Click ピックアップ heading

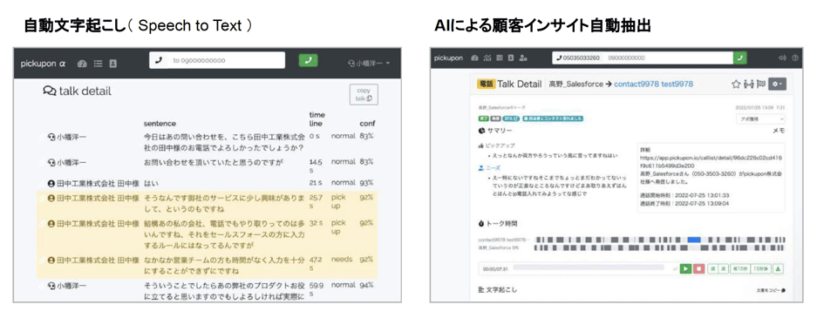[x=496, y=145]
